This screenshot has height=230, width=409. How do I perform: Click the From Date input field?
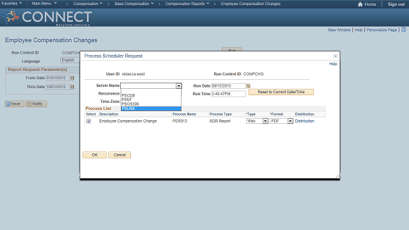tap(58, 78)
